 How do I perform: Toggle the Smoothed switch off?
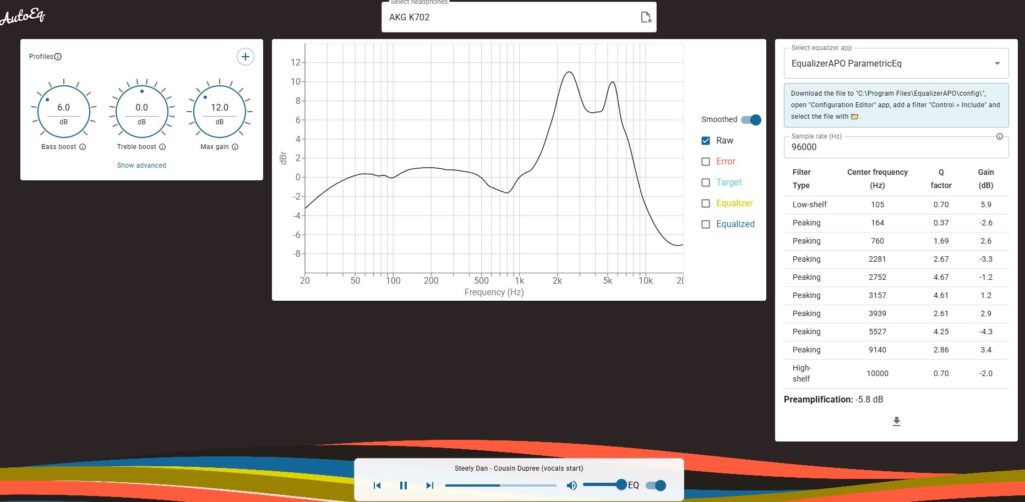pyautogui.click(x=751, y=120)
